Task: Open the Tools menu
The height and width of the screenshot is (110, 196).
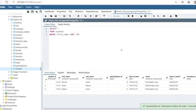Action: (29, 7)
